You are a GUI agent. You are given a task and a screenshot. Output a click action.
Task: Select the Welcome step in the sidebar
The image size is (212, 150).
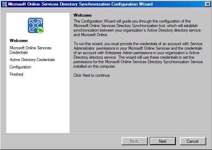(19, 41)
